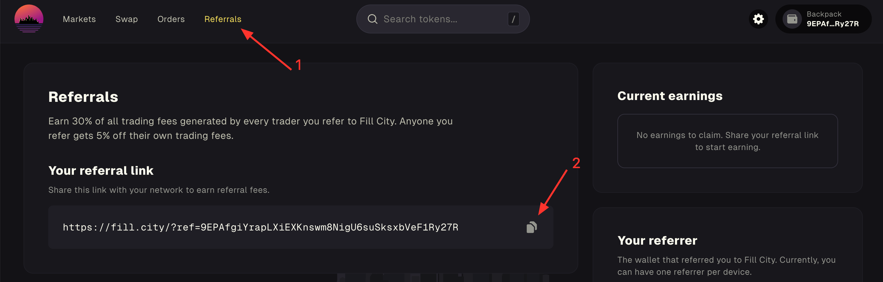Image resolution: width=883 pixels, height=282 pixels.
Task: Click the Current earnings heading
Action: (x=670, y=96)
